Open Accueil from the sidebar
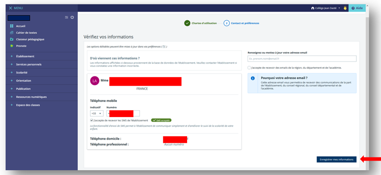This screenshot has width=381, height=175. [x=21, y=26]
